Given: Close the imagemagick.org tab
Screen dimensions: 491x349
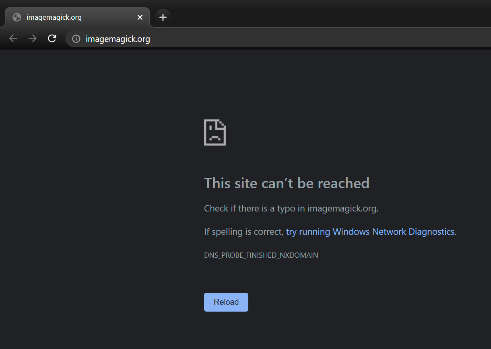Looking at the screenshot, I should coord(140,17).
